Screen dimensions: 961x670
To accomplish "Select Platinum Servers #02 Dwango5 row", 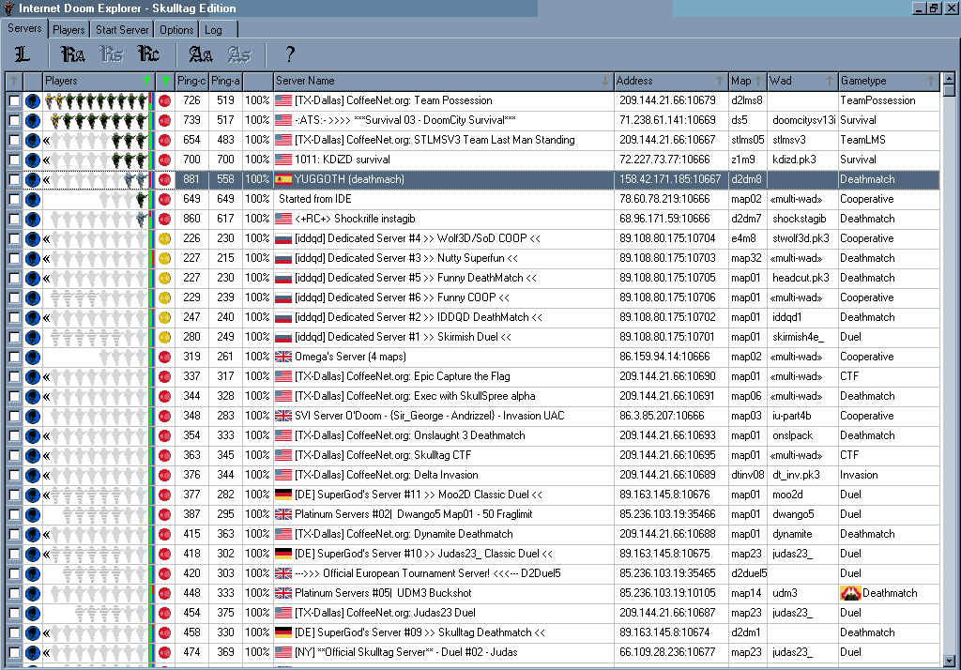I will [473, 514].
